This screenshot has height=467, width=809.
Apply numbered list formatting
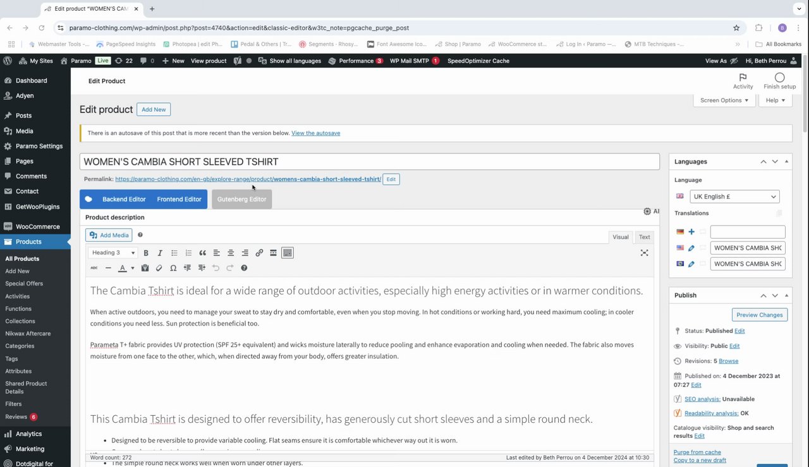coord(188,253)
